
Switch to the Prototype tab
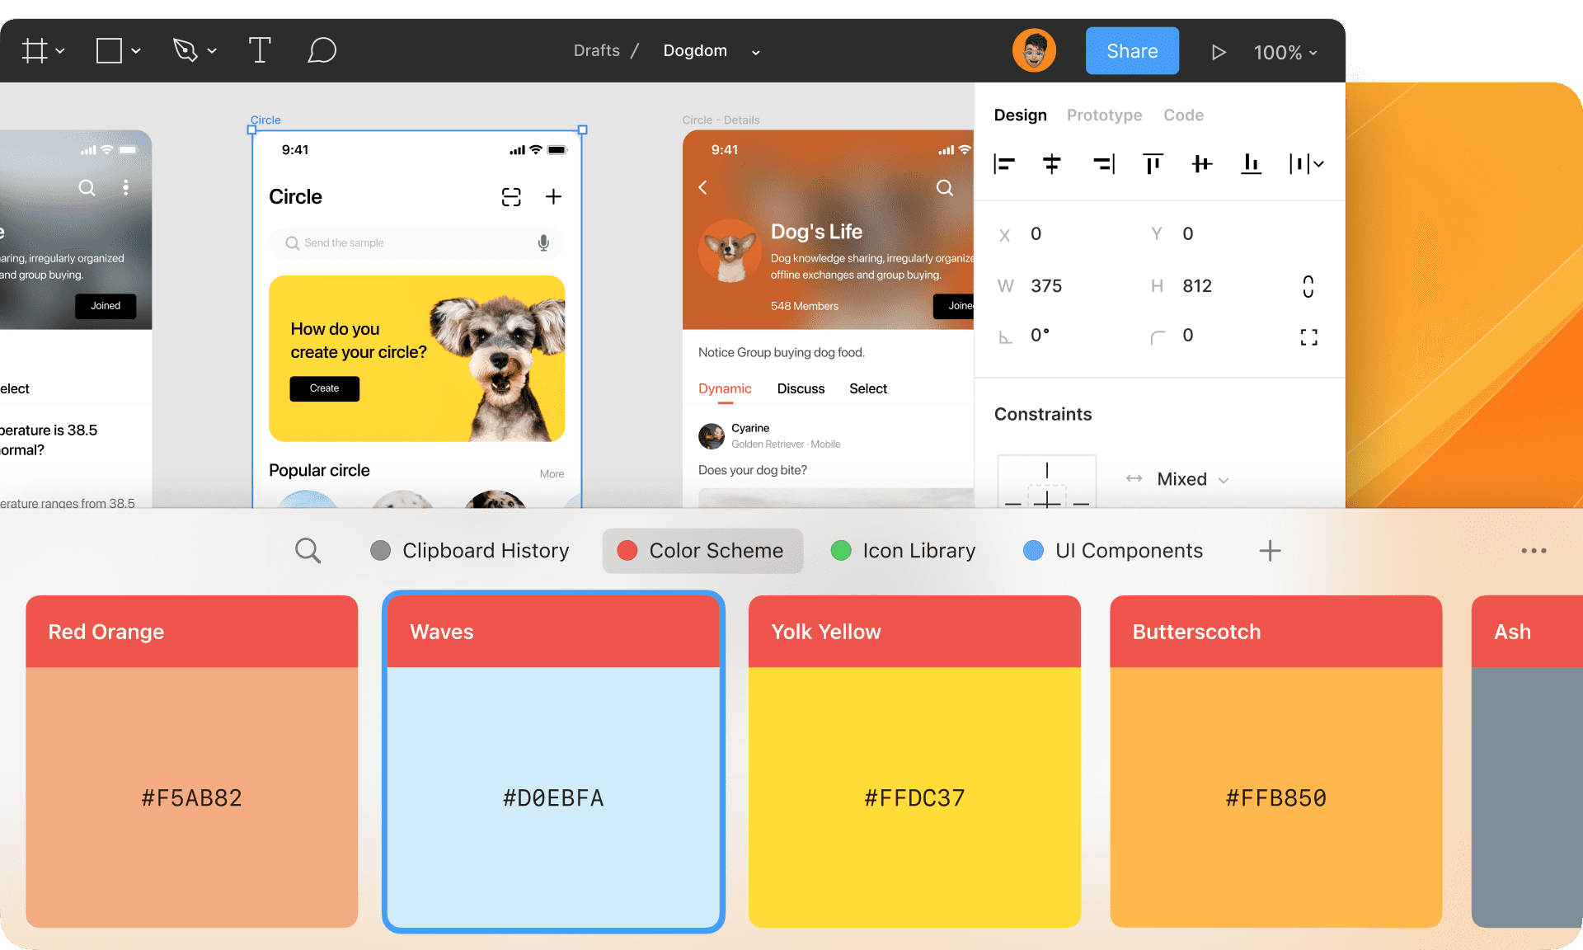pos(1104,115)
